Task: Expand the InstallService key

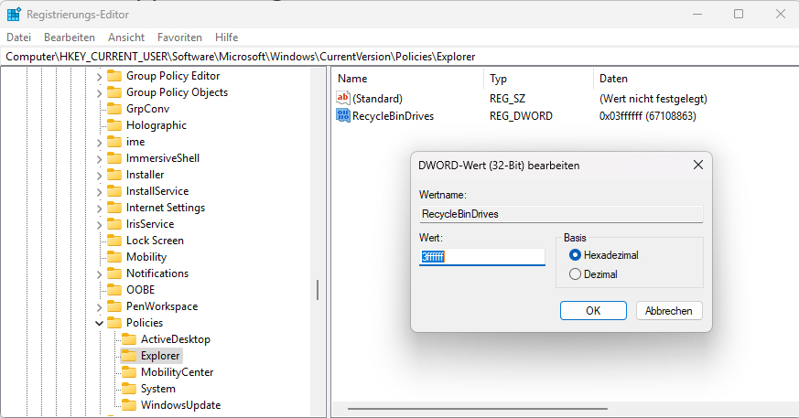Action: click(x=100, y=192)
